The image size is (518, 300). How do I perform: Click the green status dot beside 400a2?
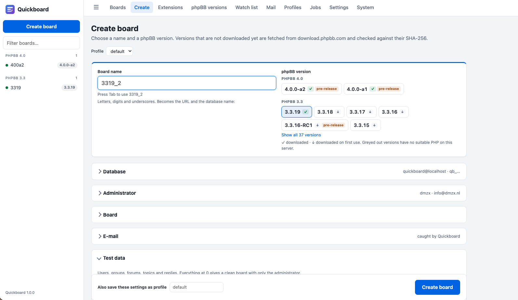pyautogui.click(x=7, y=65)
